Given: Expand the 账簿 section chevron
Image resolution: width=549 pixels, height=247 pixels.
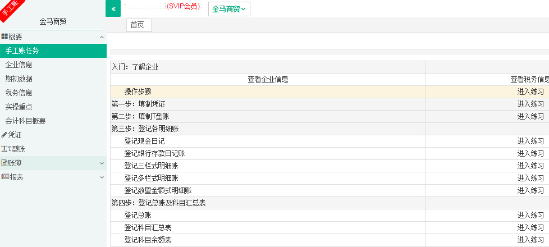Looking at the screenshot, I should click(102, 163).
